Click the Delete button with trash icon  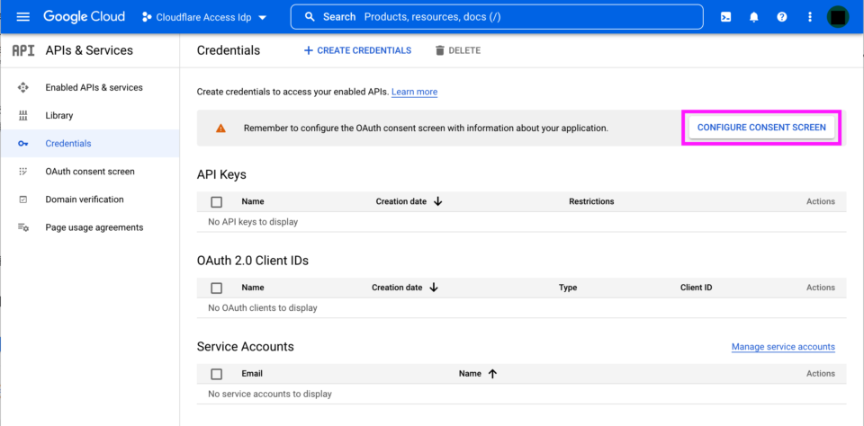click(x=458, y=50)
